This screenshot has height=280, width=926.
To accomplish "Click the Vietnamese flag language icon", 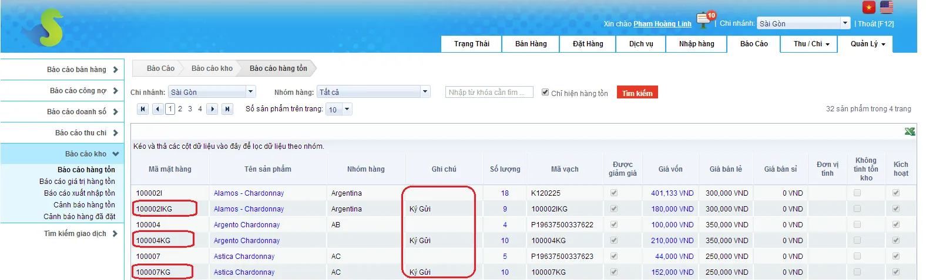I will tap(868, 7).
